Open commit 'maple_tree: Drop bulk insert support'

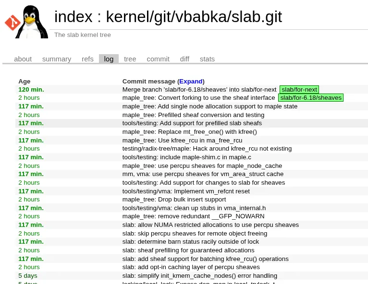tap(174, 200)
